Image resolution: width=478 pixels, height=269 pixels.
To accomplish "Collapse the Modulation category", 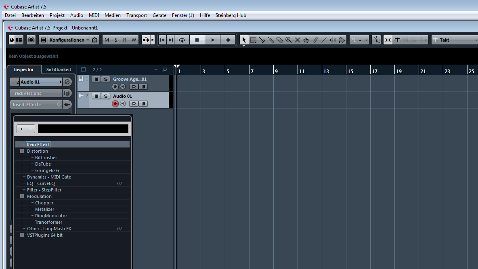I will (22, 196).
